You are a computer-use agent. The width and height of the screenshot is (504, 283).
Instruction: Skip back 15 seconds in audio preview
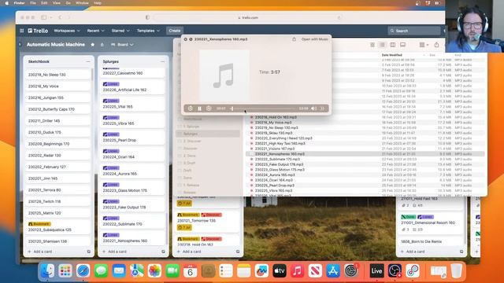[x=191, y=108]
